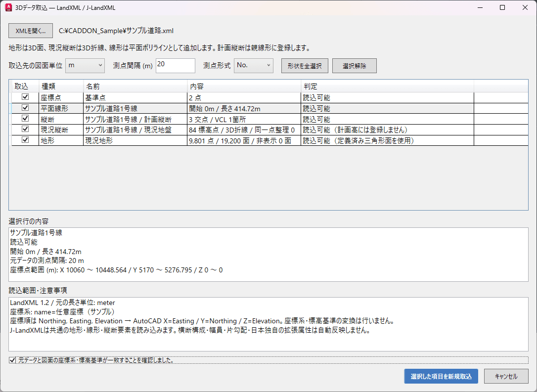Click 選択した項目を新規取込 button
This screenshot has width=537, height=392.
tap(441, 376)
